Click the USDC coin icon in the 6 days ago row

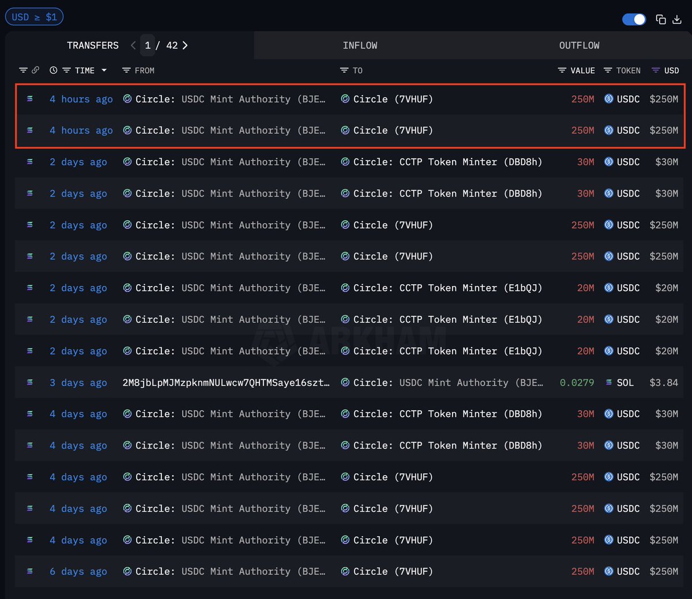608,571
